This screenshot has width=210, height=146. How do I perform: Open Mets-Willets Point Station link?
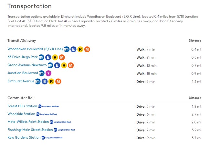click(28, 122)
